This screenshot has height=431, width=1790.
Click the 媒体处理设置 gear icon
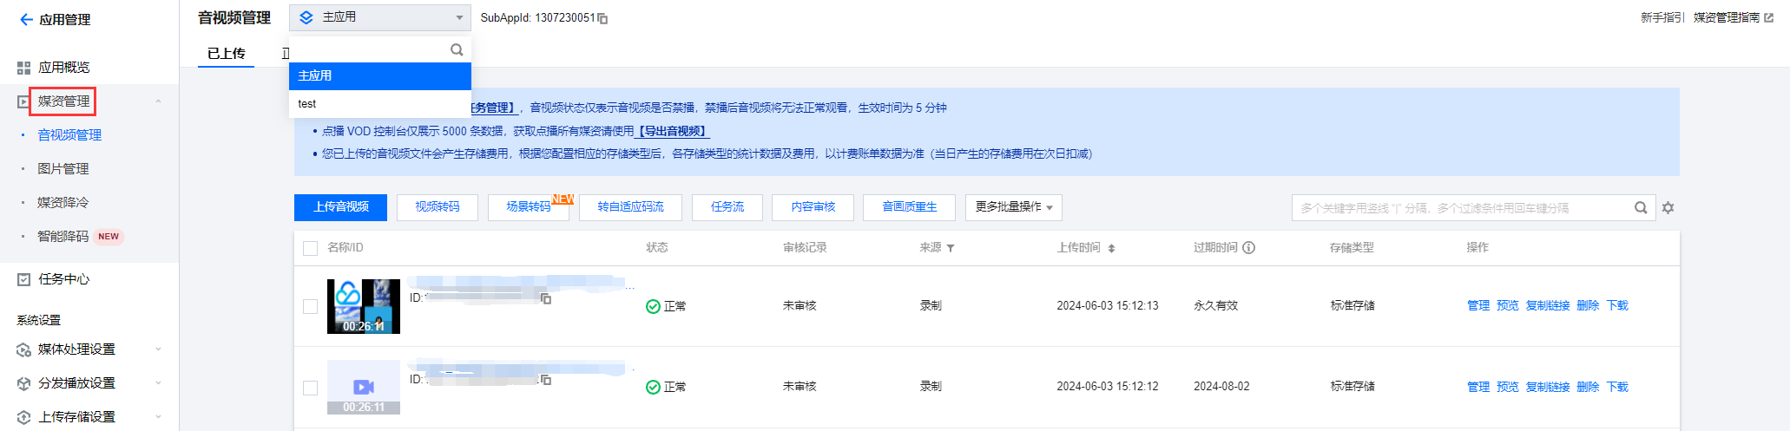pos(23,349)
